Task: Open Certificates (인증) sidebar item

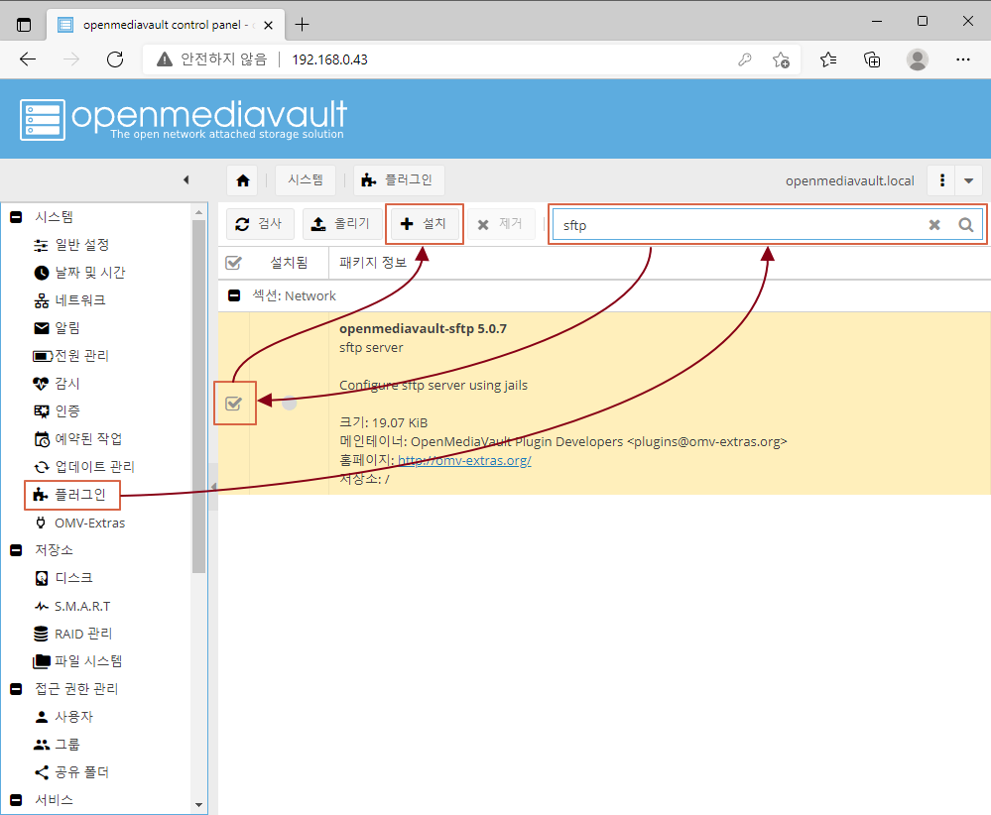Action: (x=57, y=411)
